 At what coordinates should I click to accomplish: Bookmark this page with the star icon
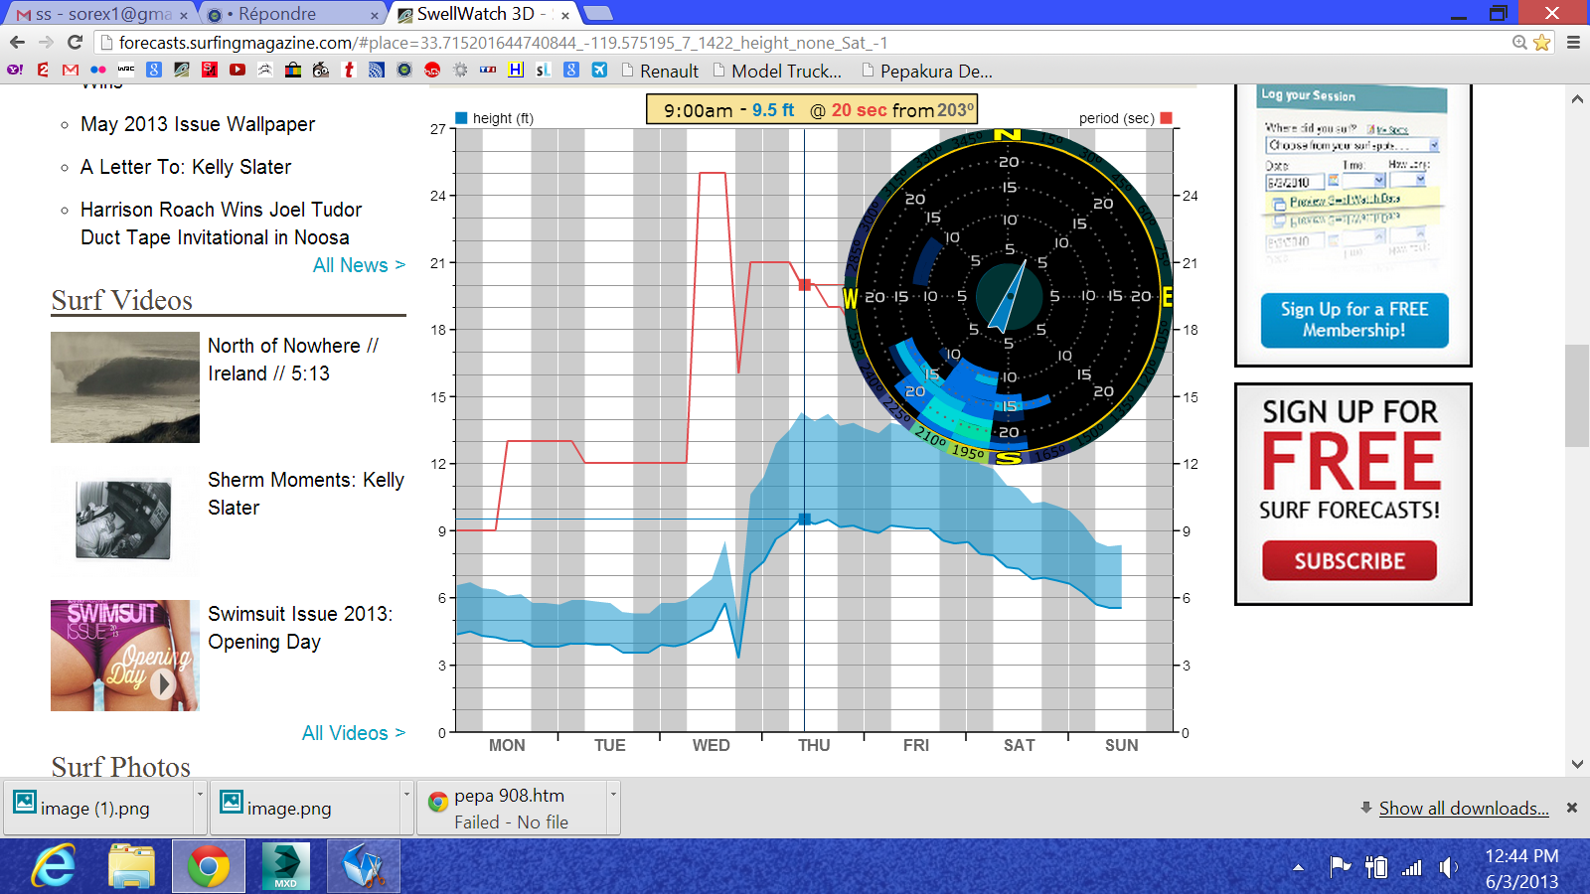coord(1541,42)
